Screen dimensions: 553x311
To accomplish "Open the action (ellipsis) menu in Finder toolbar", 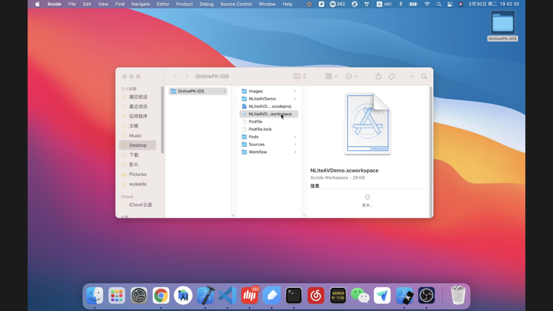I will tap(351, 76).
